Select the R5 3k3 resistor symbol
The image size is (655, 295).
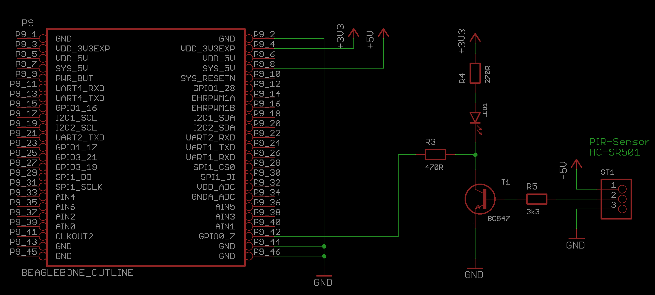pos(537,199)
